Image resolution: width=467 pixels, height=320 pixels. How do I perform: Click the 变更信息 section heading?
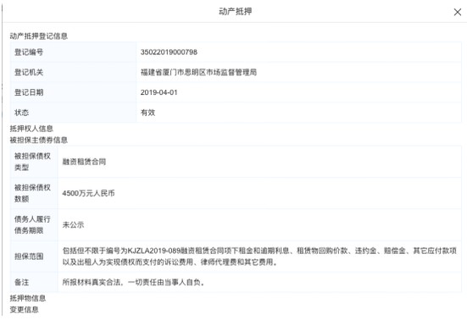pos(24,310)
